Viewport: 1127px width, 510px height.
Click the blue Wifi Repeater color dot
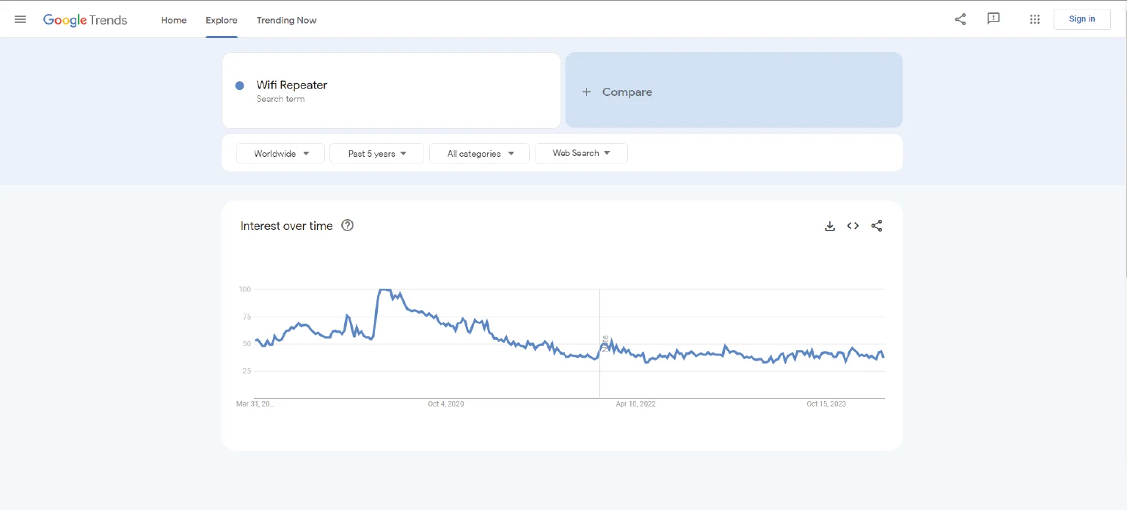tap(239, 86)
